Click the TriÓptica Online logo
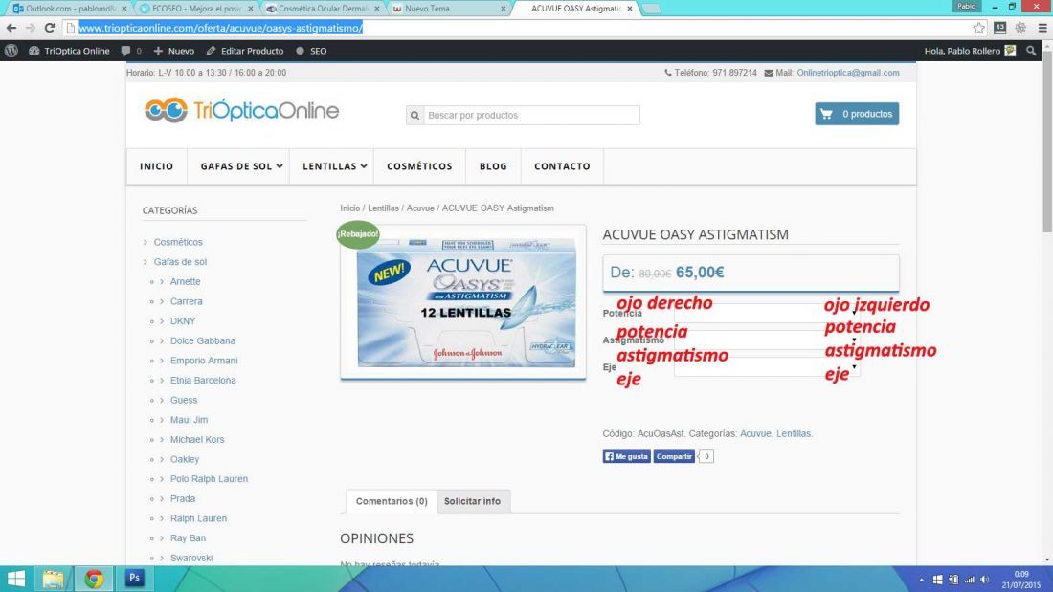 pyautogui.click(x=241, y=110)
